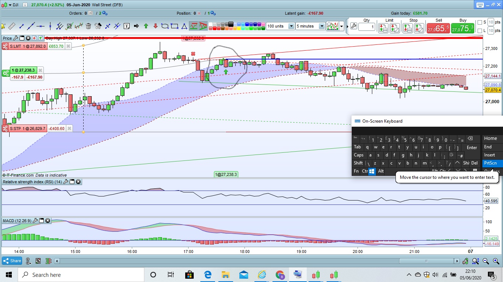Image resolution: width=503 pixels, height=282 pixels.
Task: Remove the RSI indicator panel
Action: (78, 182)
